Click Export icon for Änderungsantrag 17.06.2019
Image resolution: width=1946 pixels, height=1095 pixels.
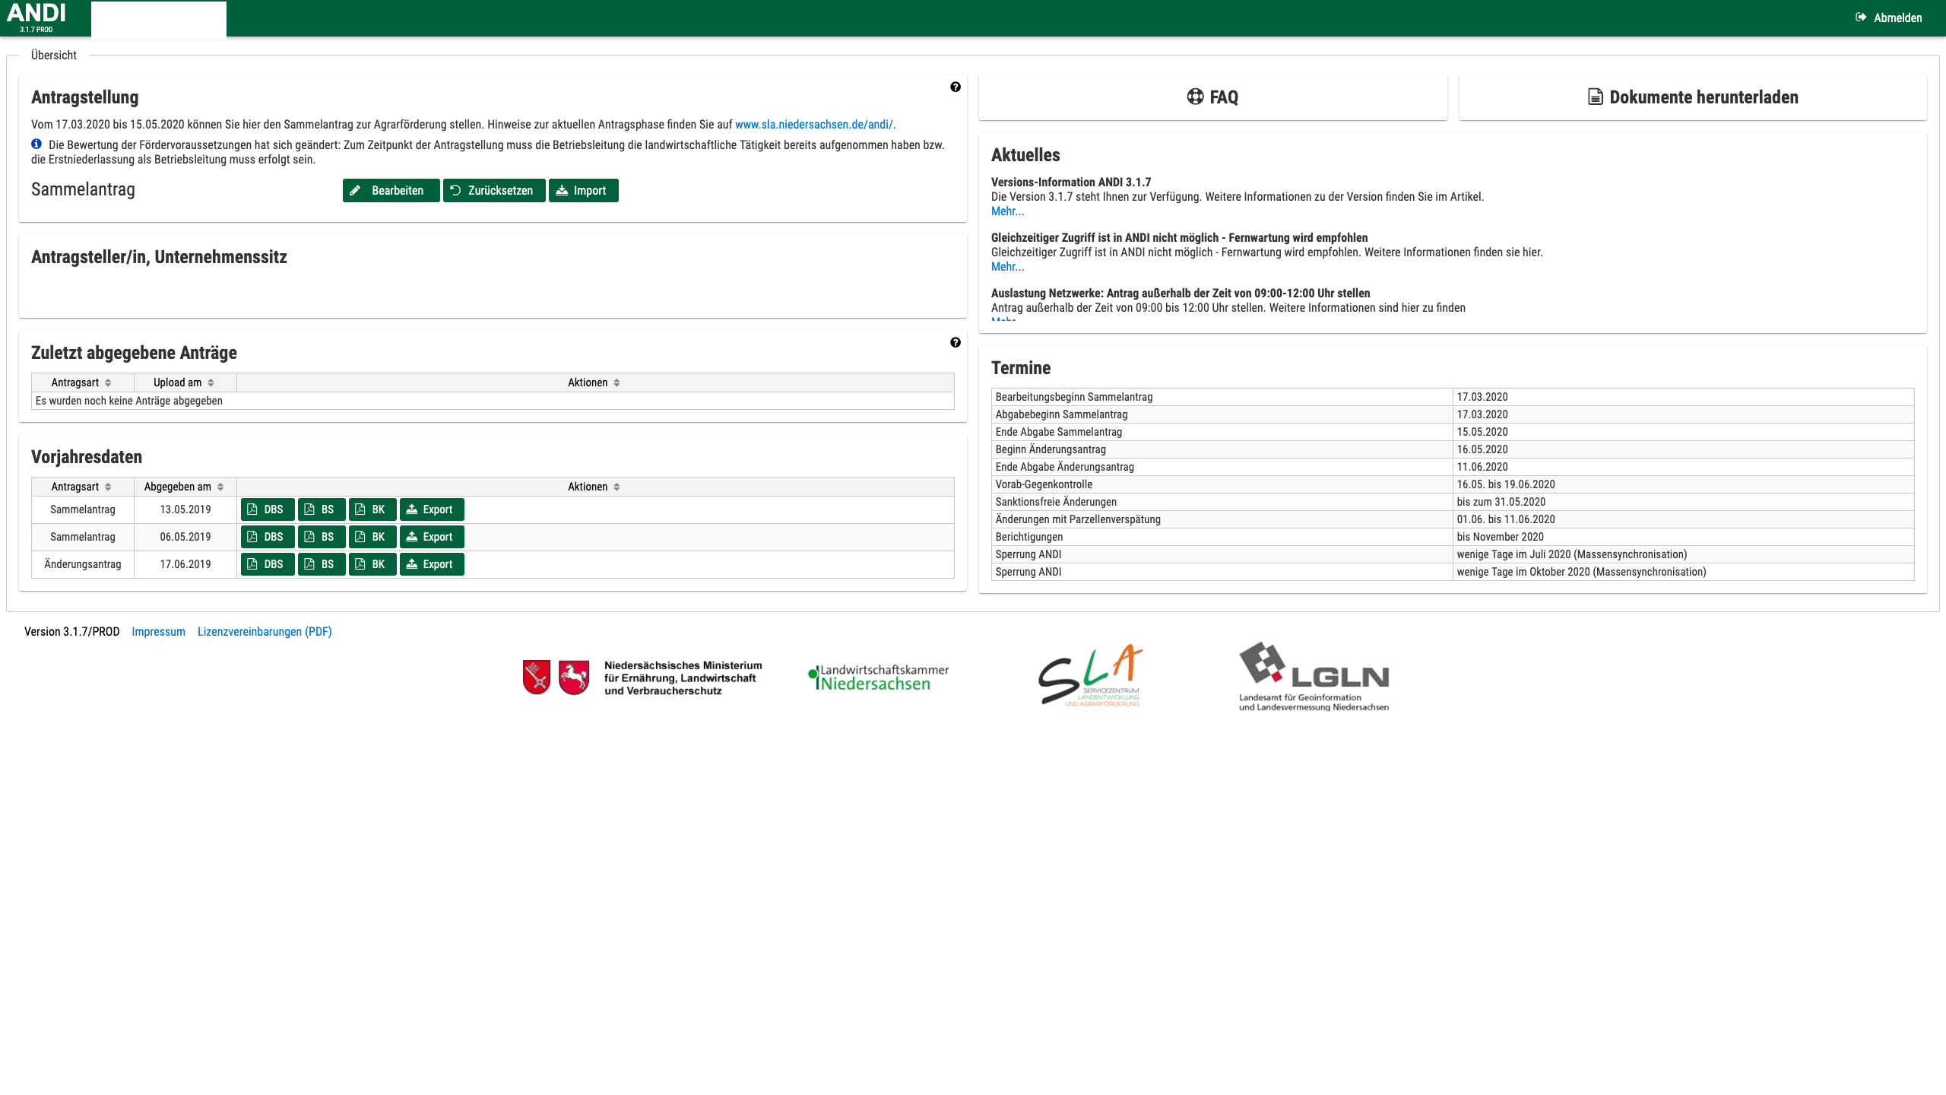pyautogui.click(x=412, y=564)
